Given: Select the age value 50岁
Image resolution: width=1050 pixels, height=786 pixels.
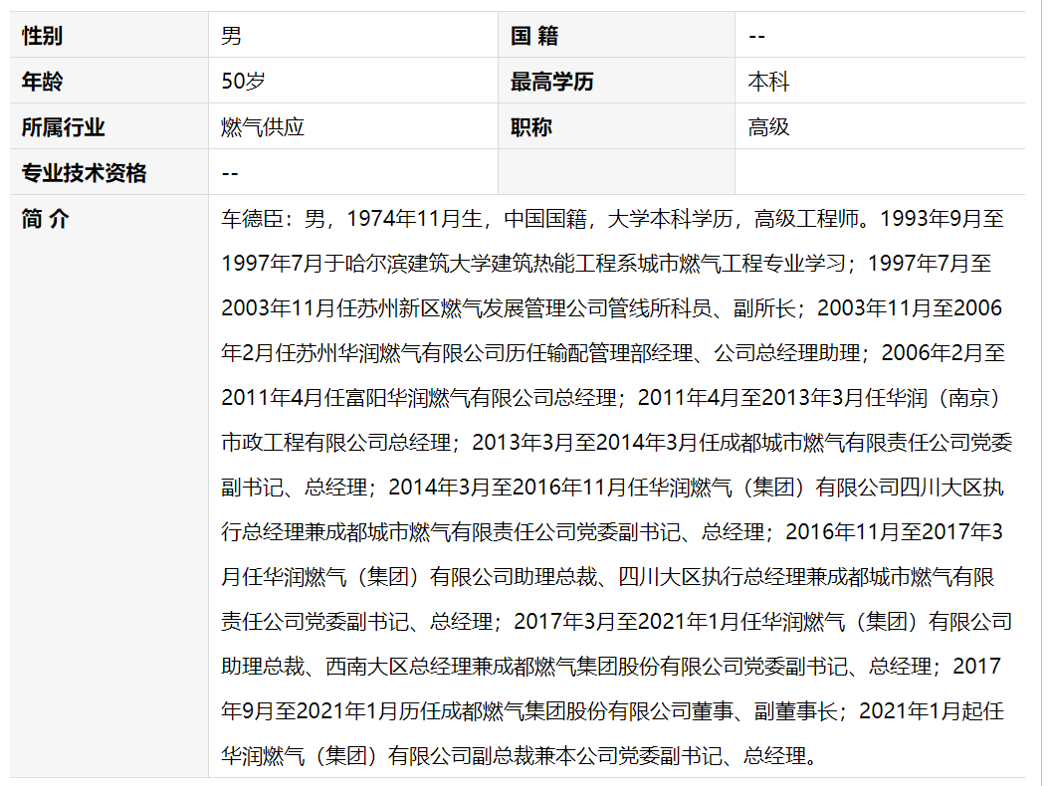Looking at the screenshot, I should pyautogui.click(x=243, y=81).
